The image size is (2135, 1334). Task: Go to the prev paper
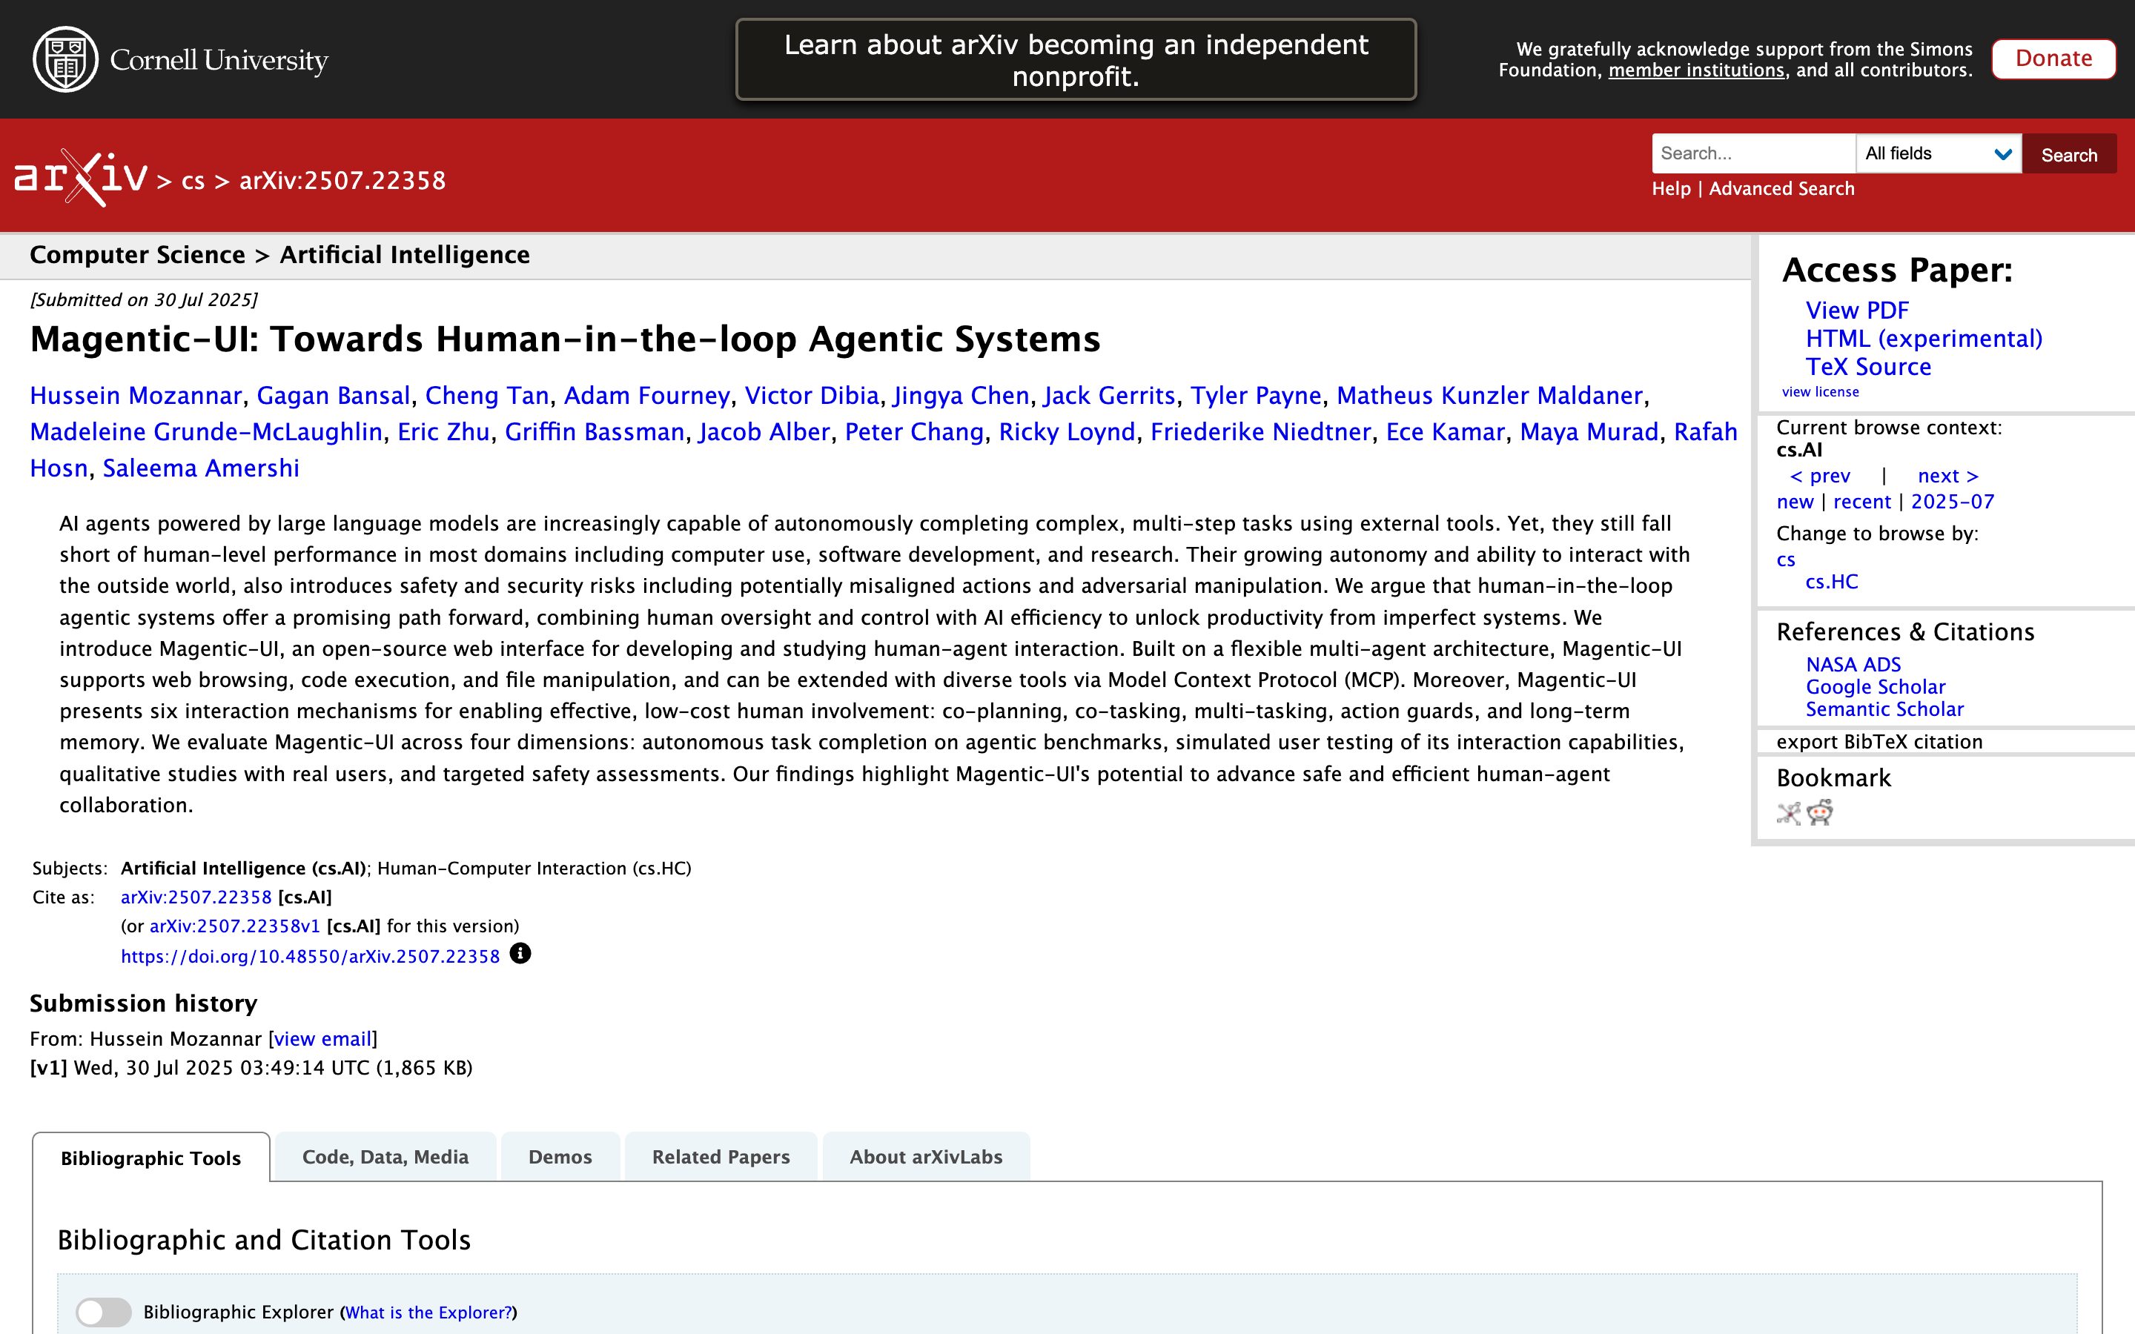tap(1820, 476)
